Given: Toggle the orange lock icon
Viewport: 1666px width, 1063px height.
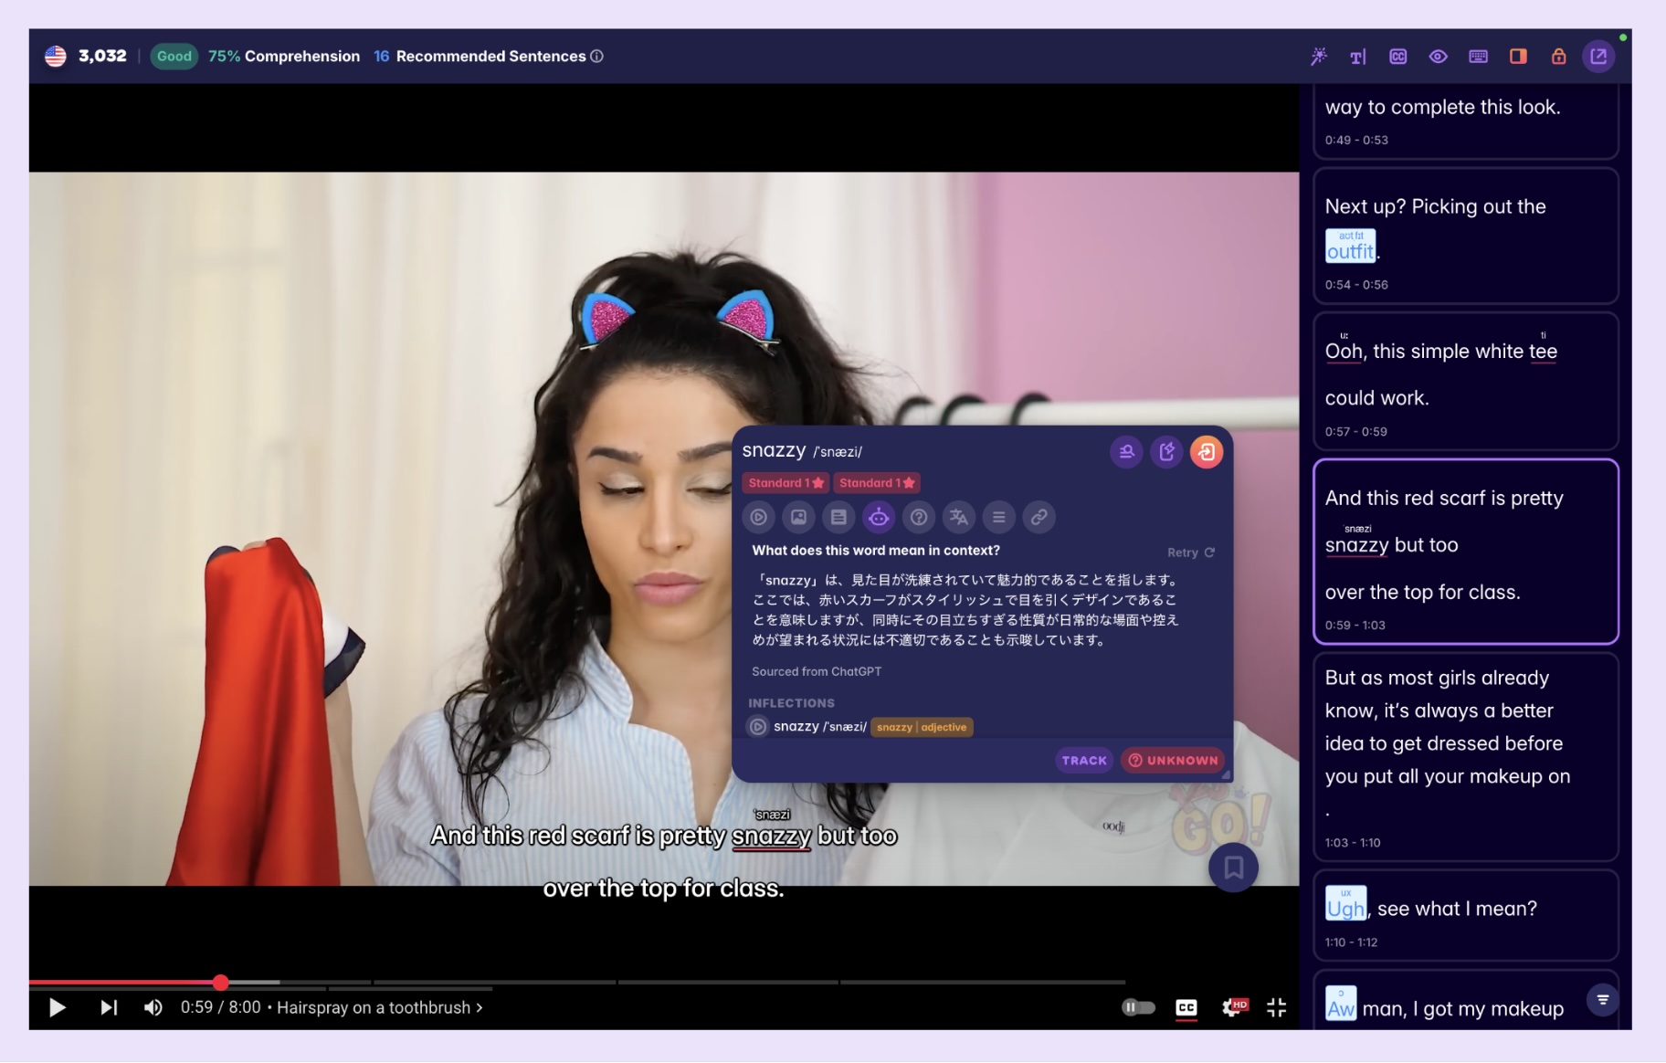Looking at the screenshot, I should coord(1558,57).
